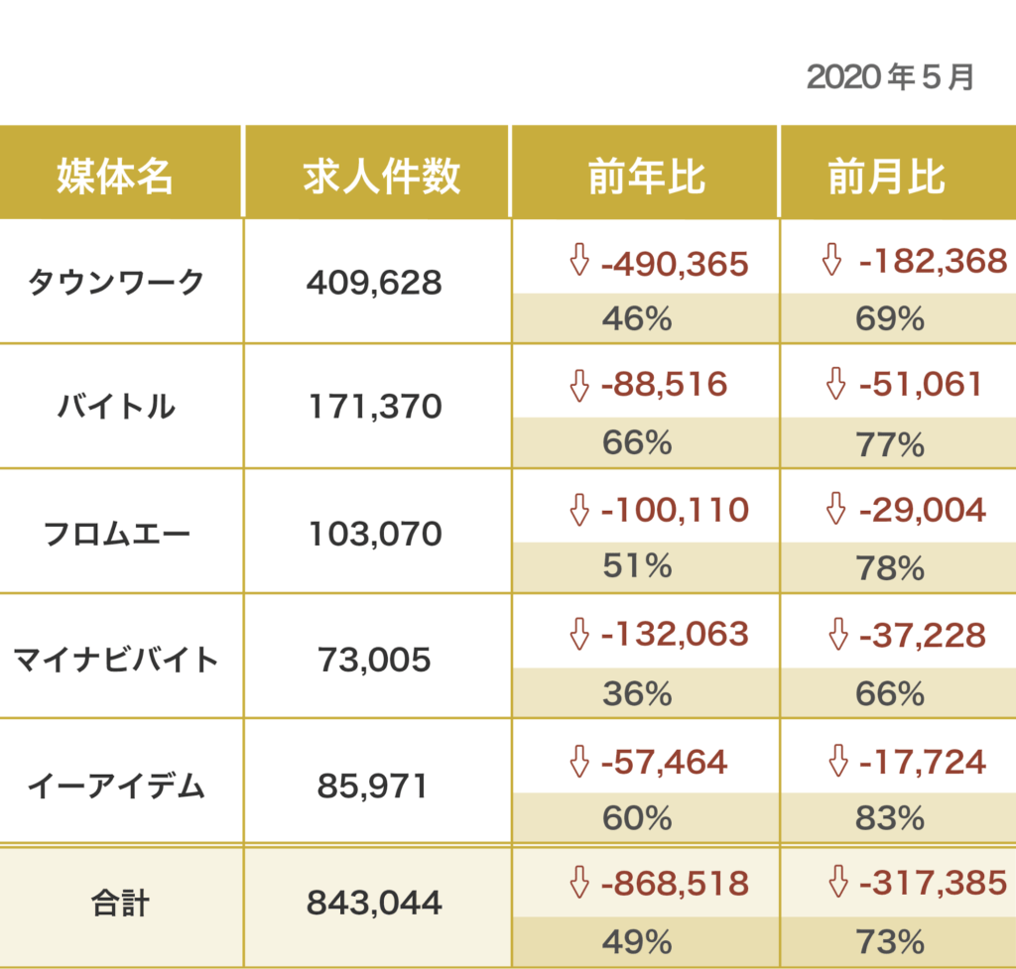Screen dimensions: 1016x969
Task: Click the total value 843,044
Action: point(374,903)
